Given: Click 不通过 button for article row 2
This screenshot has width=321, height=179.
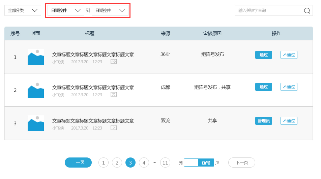Looking at the screenshot, I should point(289,87).
